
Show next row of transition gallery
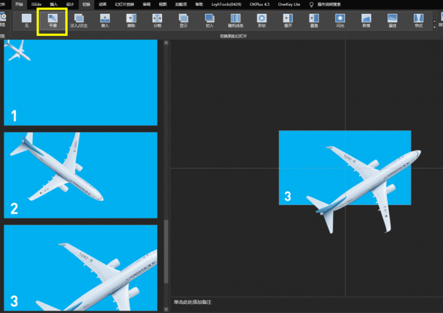click(435, 21)
